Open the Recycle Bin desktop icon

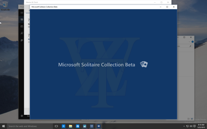click(5, 5)
